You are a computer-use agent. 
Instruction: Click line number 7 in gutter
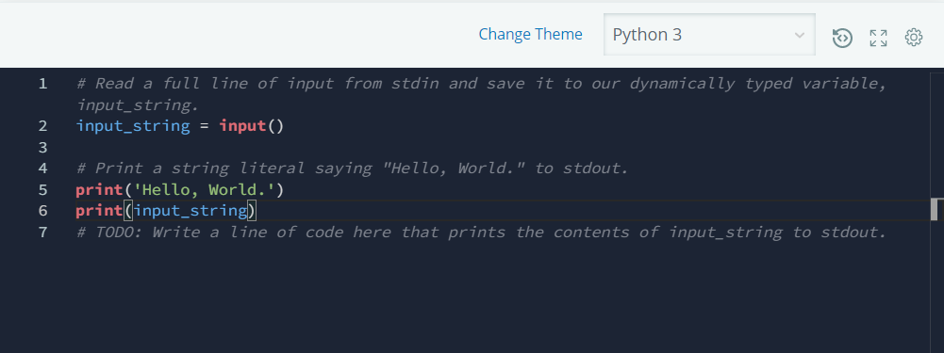42,233
